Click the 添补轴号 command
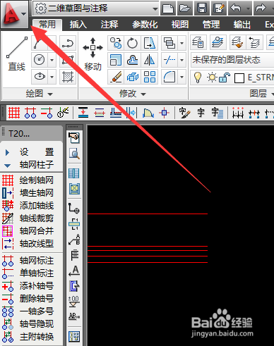Viewport: 274px width, 346px height. (x=28, y=286)
